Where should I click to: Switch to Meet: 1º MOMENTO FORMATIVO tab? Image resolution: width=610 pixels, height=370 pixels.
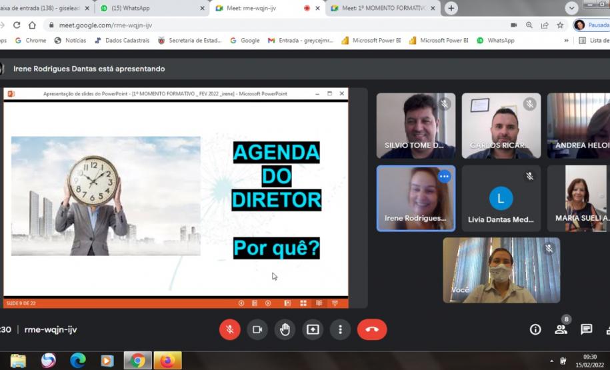point(382,8)
